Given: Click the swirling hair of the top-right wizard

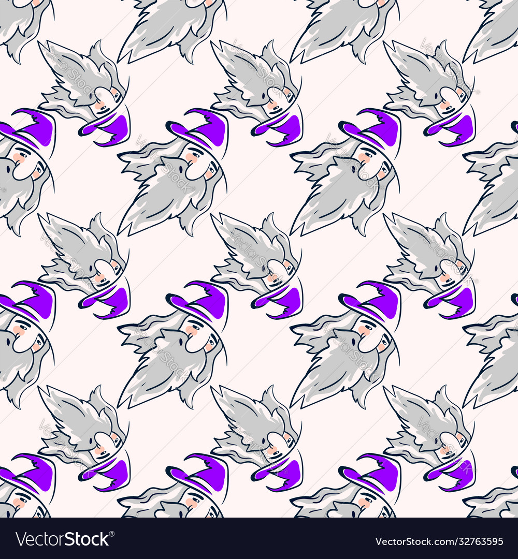Looking at the screenshot, I should [x=414, y=67].
